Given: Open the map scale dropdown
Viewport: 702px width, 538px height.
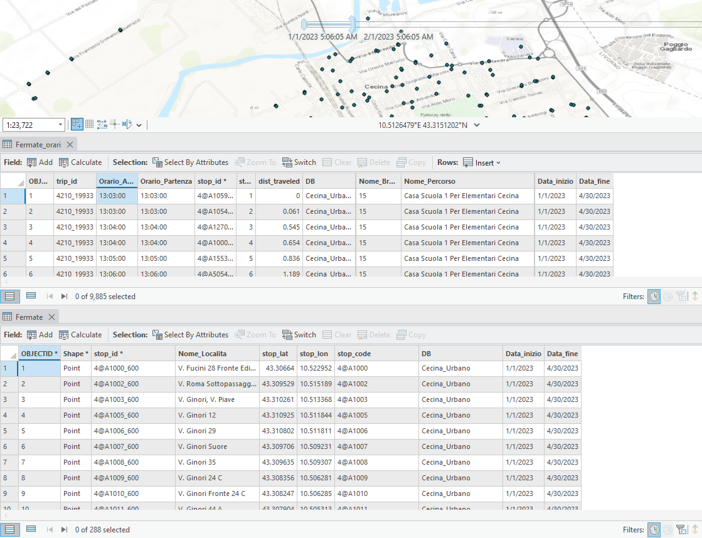Looking at the screenshot, I should [x=60, y=125].
